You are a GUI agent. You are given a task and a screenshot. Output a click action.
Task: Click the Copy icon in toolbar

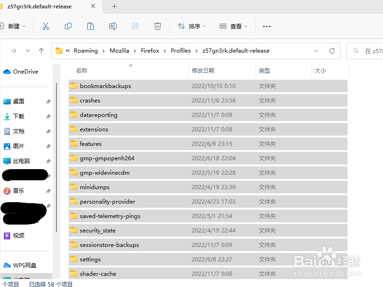click(x=68, y=26)
